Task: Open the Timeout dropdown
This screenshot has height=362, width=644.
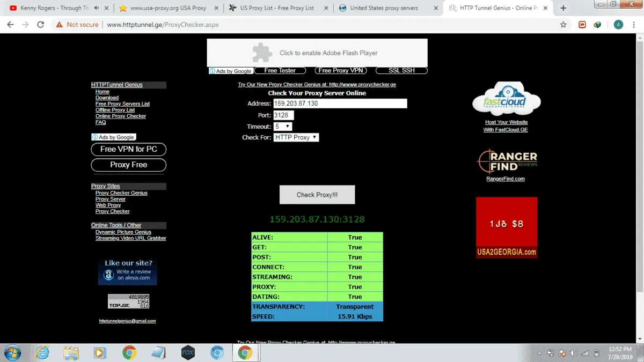Action: 283,127
